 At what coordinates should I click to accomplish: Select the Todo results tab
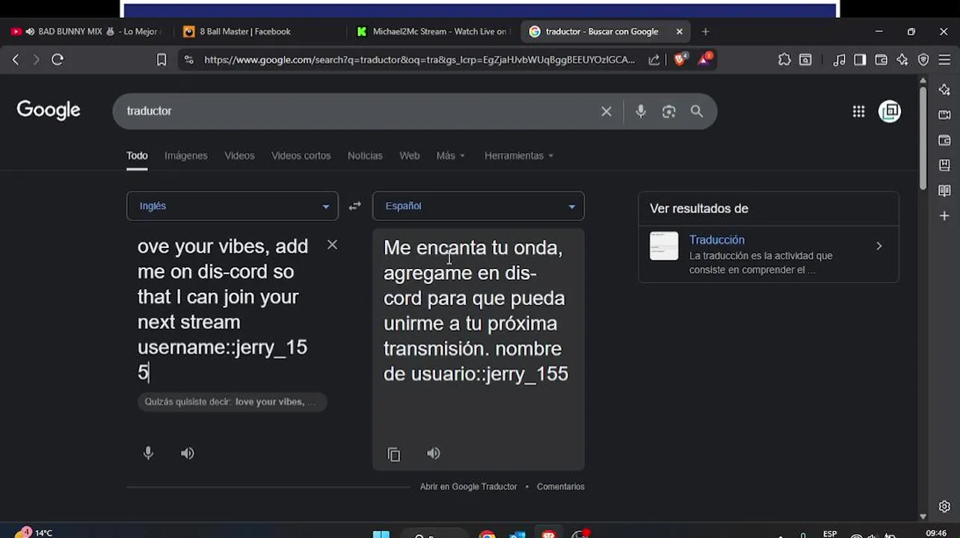pos(137,155)
